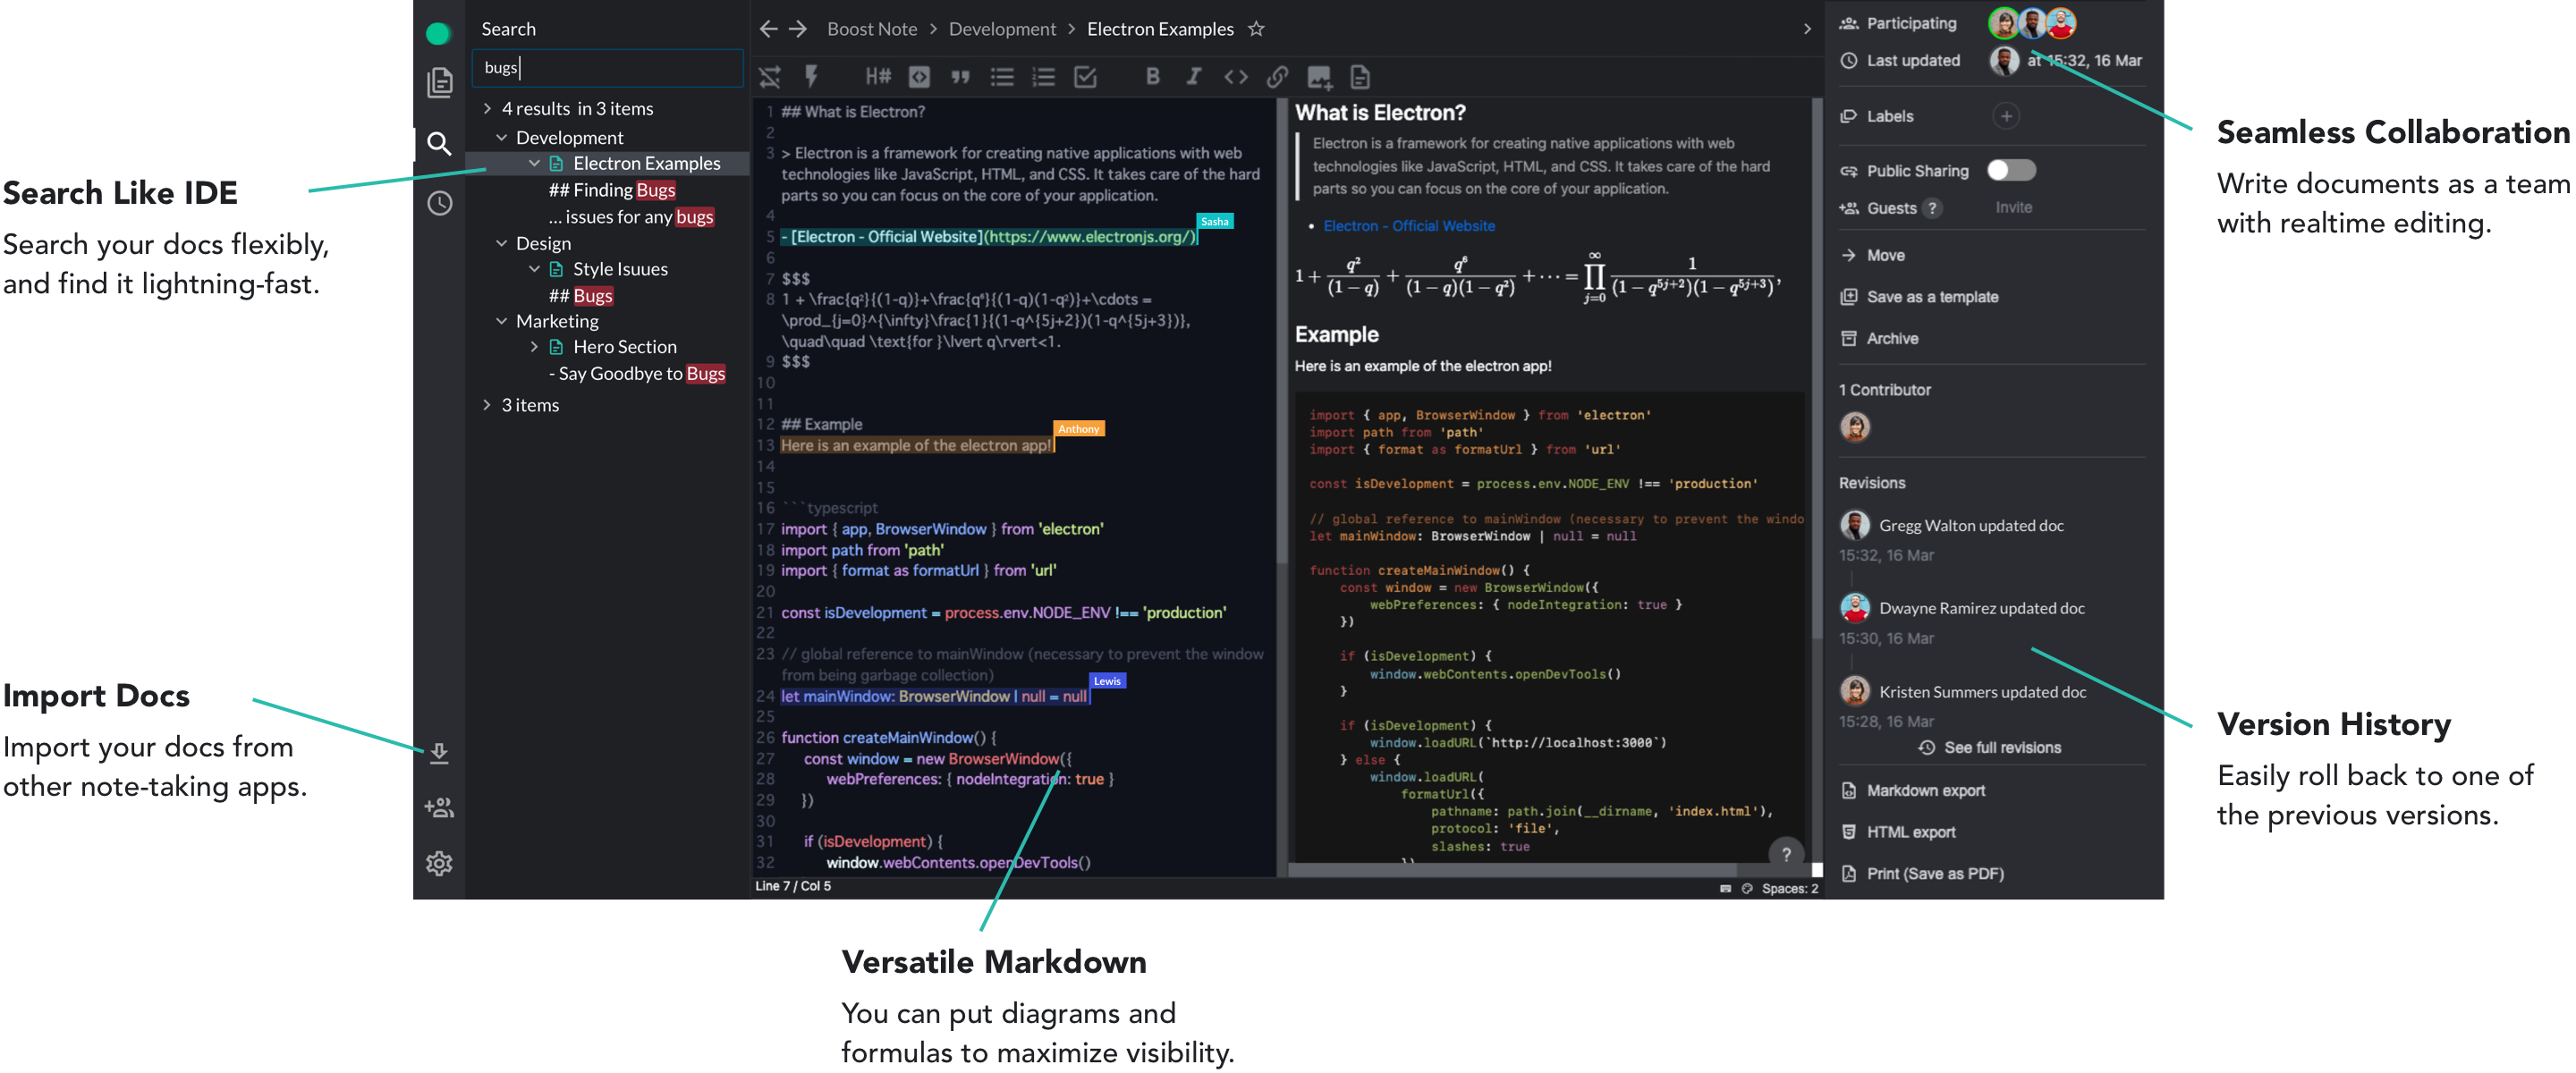Open 'Electron - Official Website' preview link
The image size is (2576, 1073).
click(x=1408, y=226)
